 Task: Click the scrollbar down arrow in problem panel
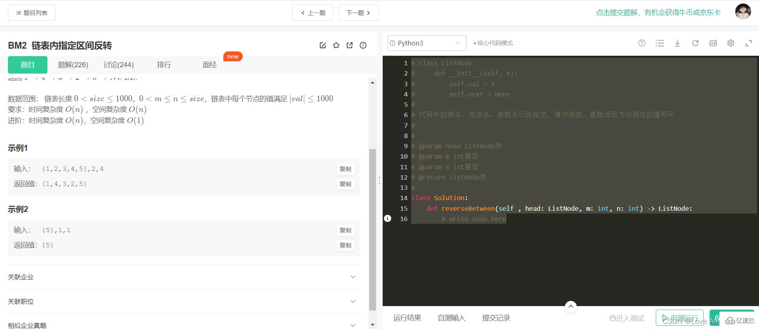coord(372,325)
